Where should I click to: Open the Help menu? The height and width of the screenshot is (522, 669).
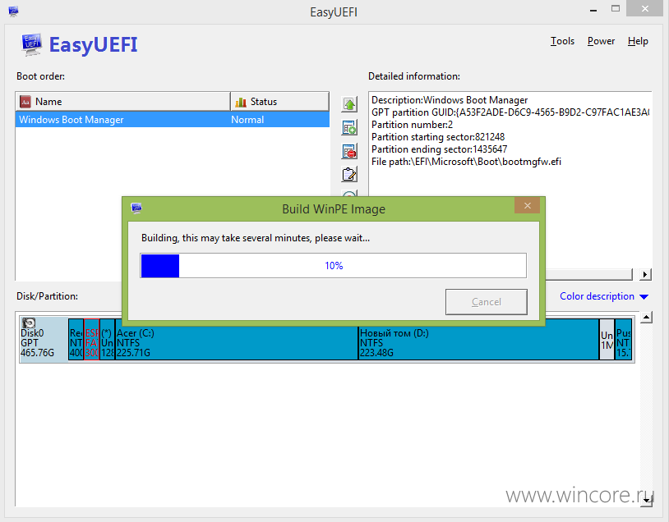click(x=638, y=41)
